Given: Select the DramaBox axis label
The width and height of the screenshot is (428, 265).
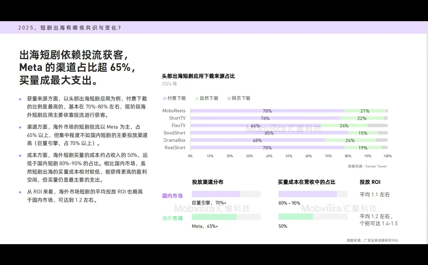Looking at the screenshot, I should [x=175, y=140].
